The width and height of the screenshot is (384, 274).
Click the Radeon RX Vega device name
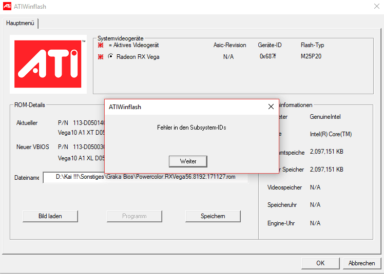pos(138,57)
